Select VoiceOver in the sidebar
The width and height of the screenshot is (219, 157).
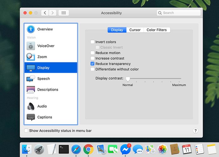pos(51,46)
